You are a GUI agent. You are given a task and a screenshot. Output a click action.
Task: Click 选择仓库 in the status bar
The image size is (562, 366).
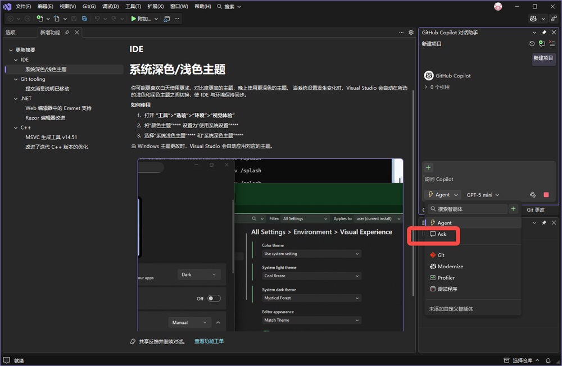coord(522,360)
